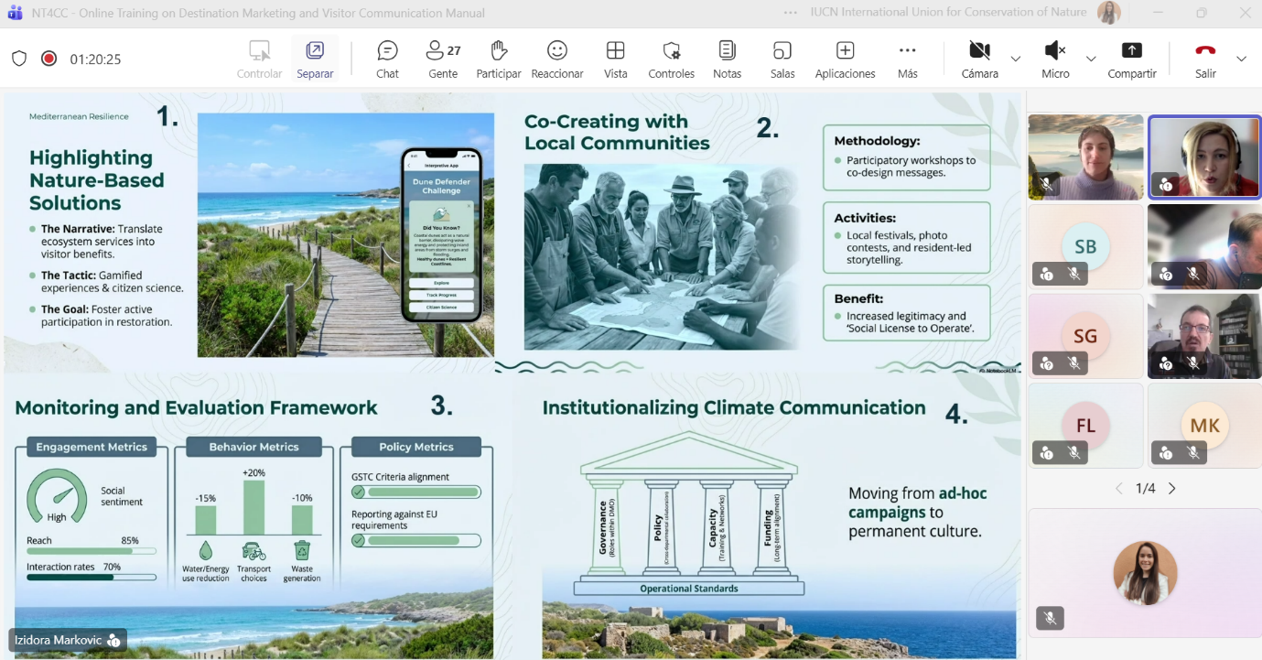This screenshot has height=660, width=1262.
Task: Open title bar three-dots menu
Action: pyautogui.click(x=791, y=13)
